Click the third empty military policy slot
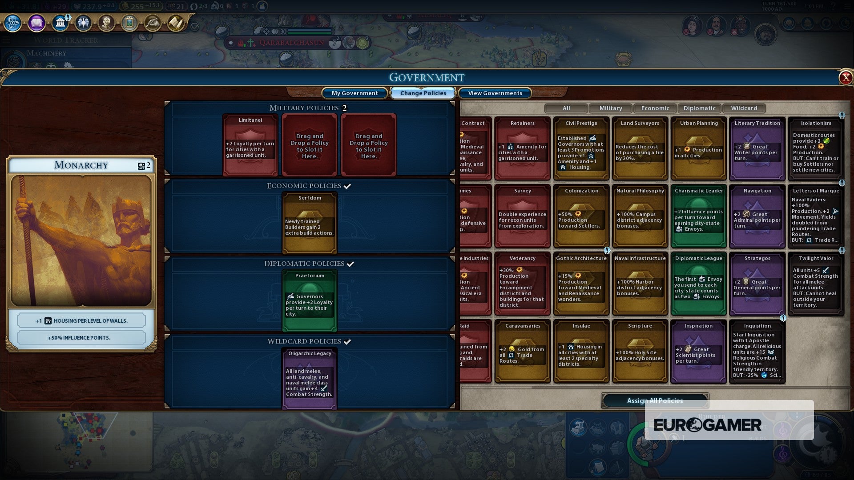 click(368, 145)
